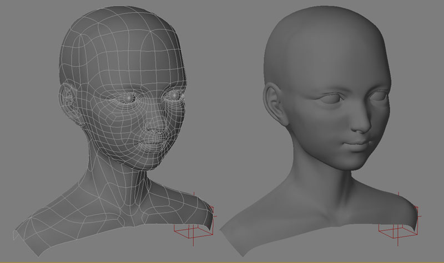Click the red pivot gizmo beside the smooth bust

point(400,220)
